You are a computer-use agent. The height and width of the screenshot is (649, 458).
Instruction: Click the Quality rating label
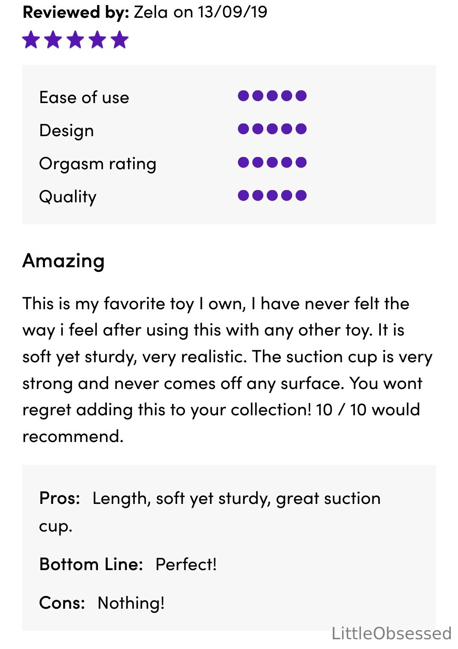coord(68,197)
